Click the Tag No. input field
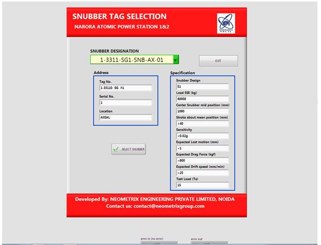 pyautogui.click(x=125, y=88)
